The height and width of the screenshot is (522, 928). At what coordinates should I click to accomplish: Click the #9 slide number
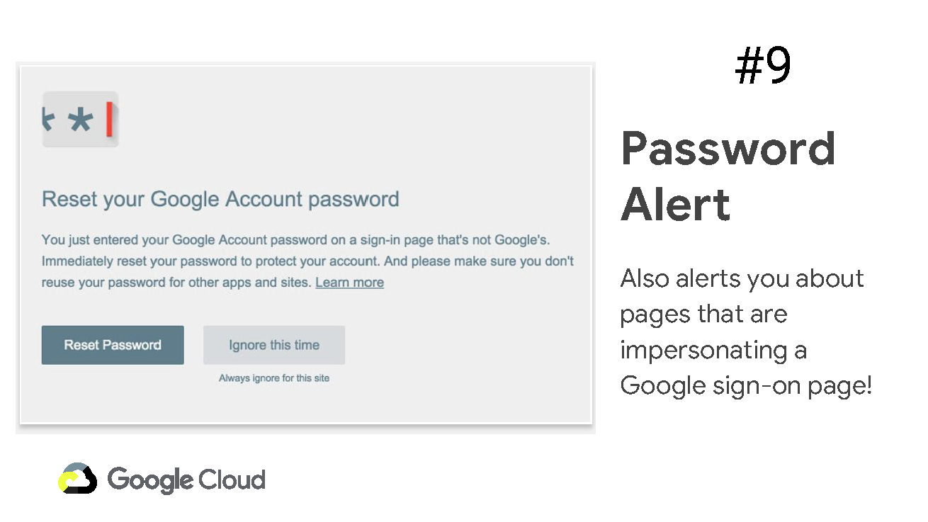pyautogui.click(x=763, y=66)
